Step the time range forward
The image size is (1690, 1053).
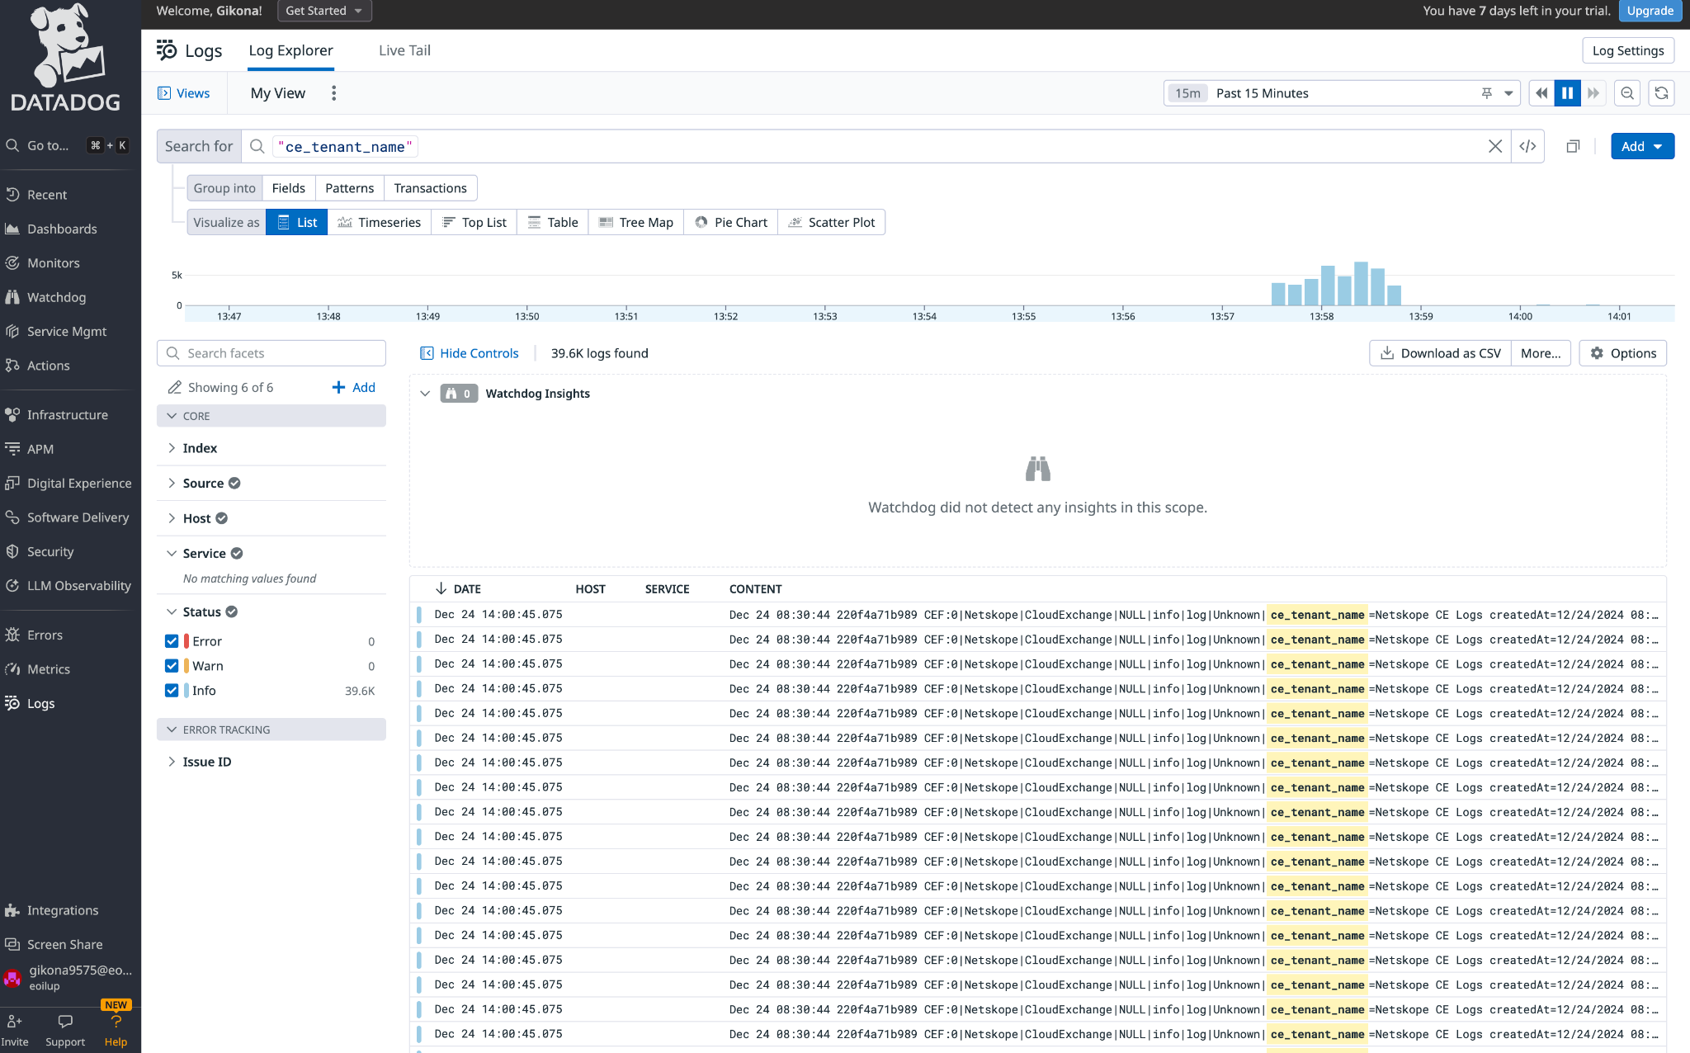1593,93
